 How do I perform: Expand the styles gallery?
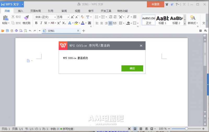185,23
